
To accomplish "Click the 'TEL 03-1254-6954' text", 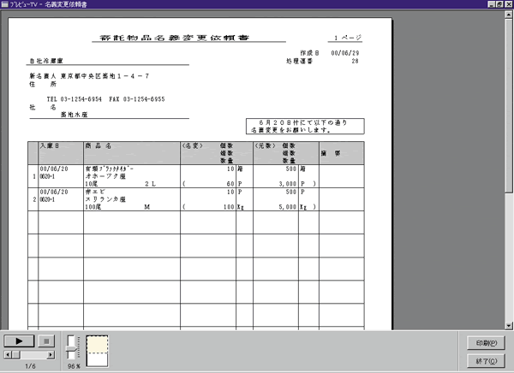I will (x=74, y=99).
